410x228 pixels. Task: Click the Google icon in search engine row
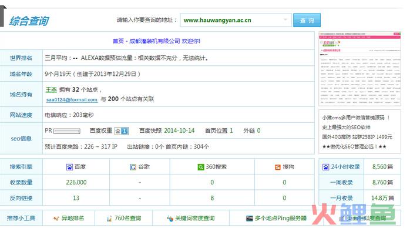(133, 167)
